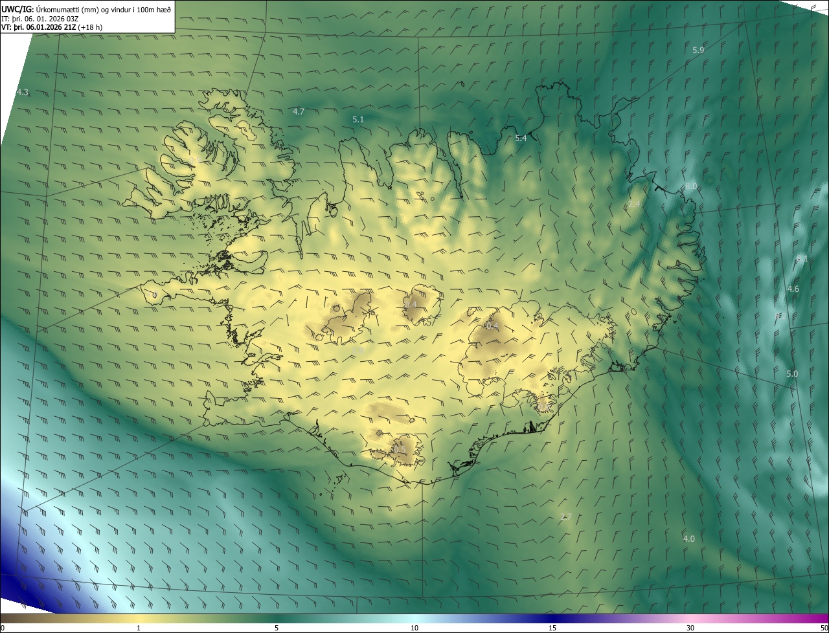
Task: Click the 'VT: þri. 06.01.2026 21Z (+18 h)' line
Action: (52, 27)
